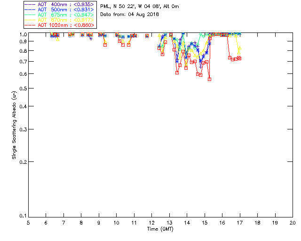Click the AOT 870nm legend entry

(60, 20)
